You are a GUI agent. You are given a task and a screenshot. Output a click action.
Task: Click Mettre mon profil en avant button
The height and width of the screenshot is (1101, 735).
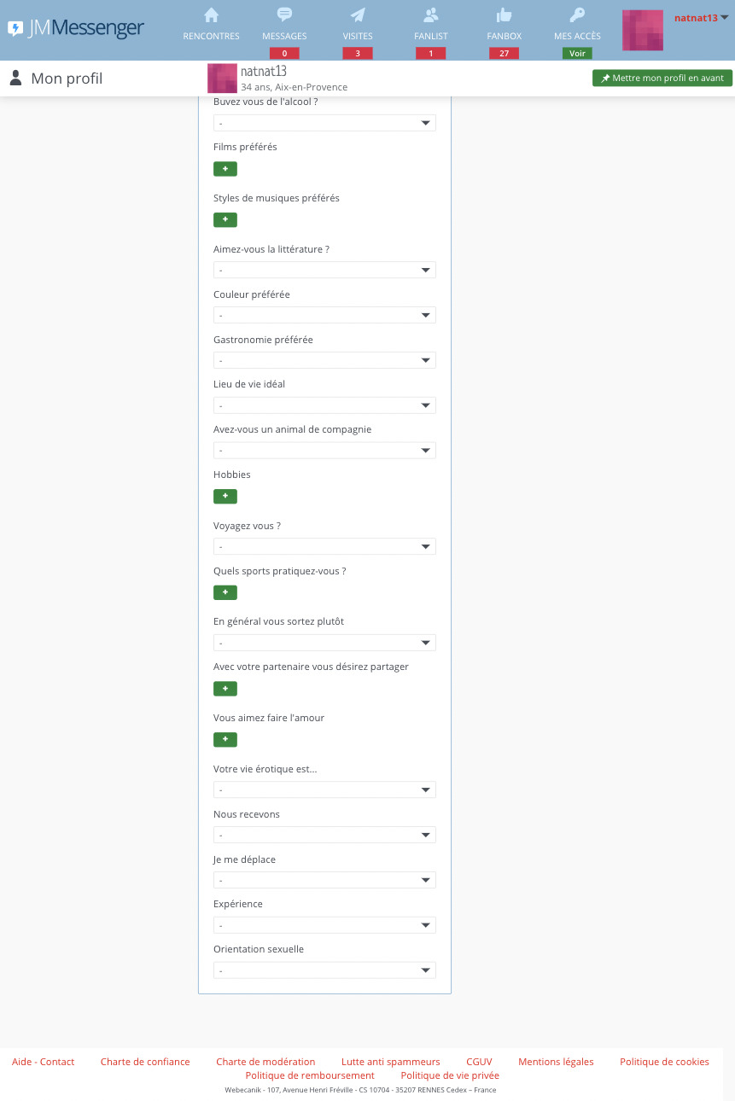(662, 78)
